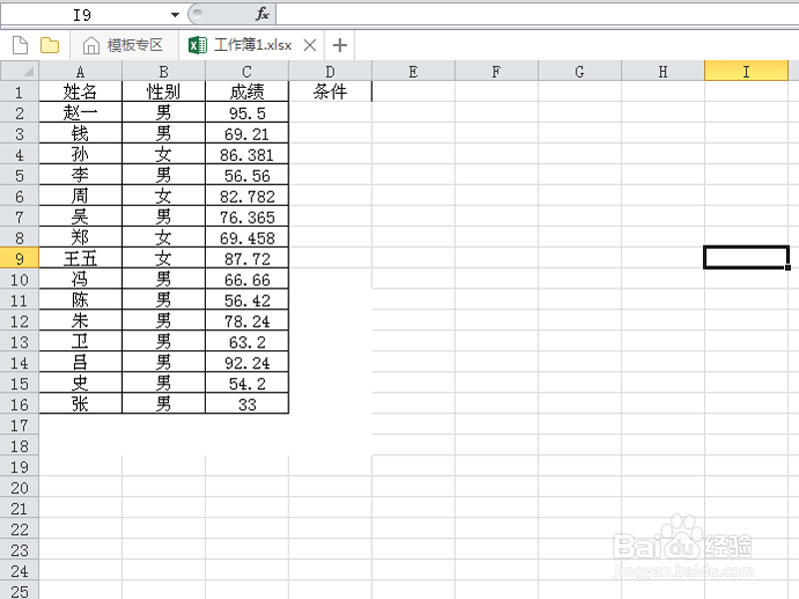Click the cell containing 92.24

click(247, 362)
